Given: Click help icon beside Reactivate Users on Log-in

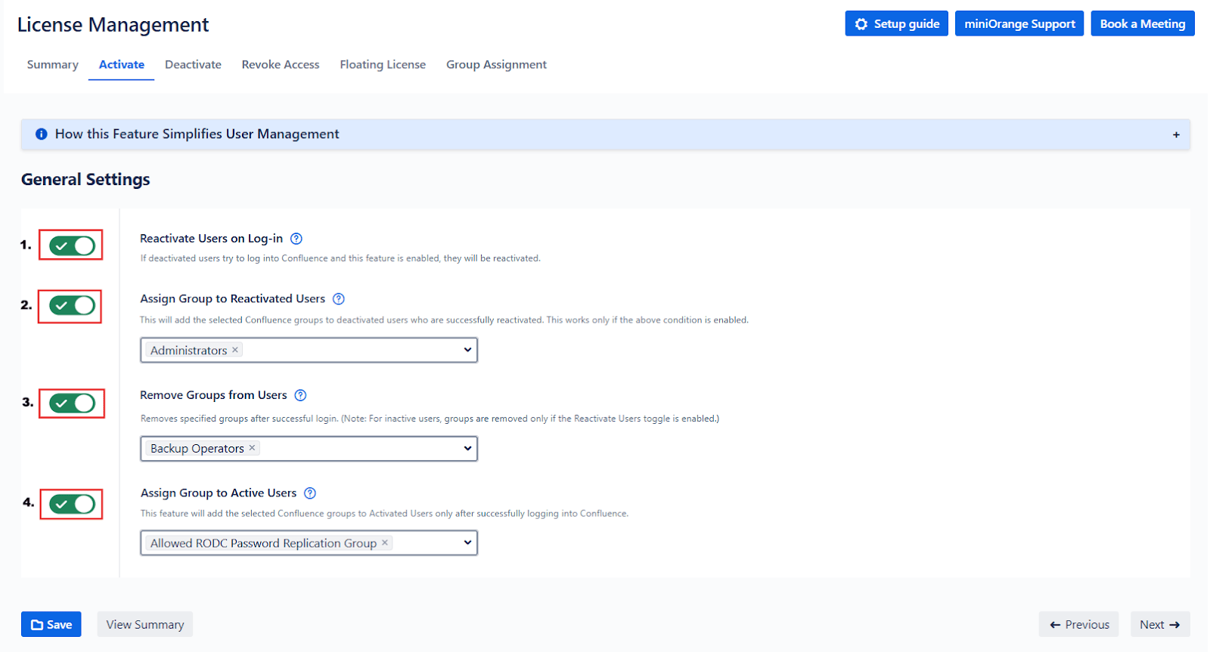Looking at the screenshot, I should [296, 239].
